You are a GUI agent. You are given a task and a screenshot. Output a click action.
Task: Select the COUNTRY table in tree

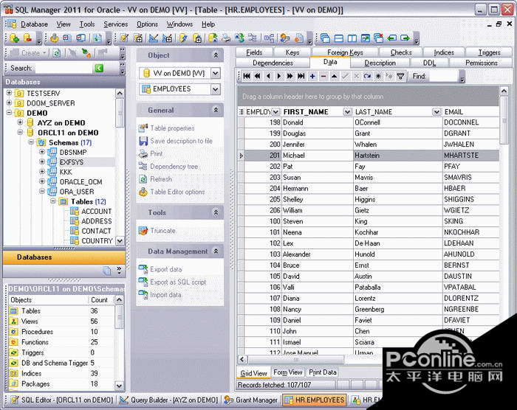97,240
